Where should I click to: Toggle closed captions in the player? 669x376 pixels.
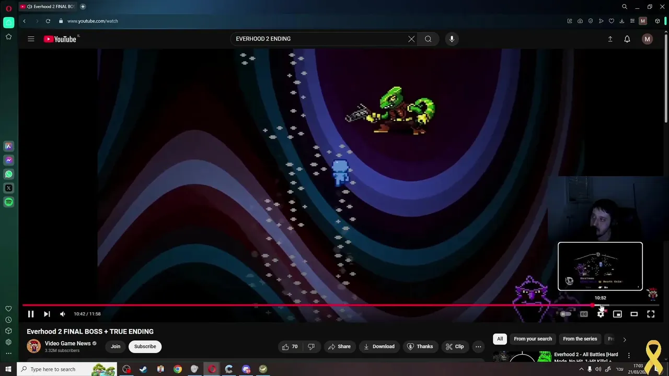coord(584,314)
